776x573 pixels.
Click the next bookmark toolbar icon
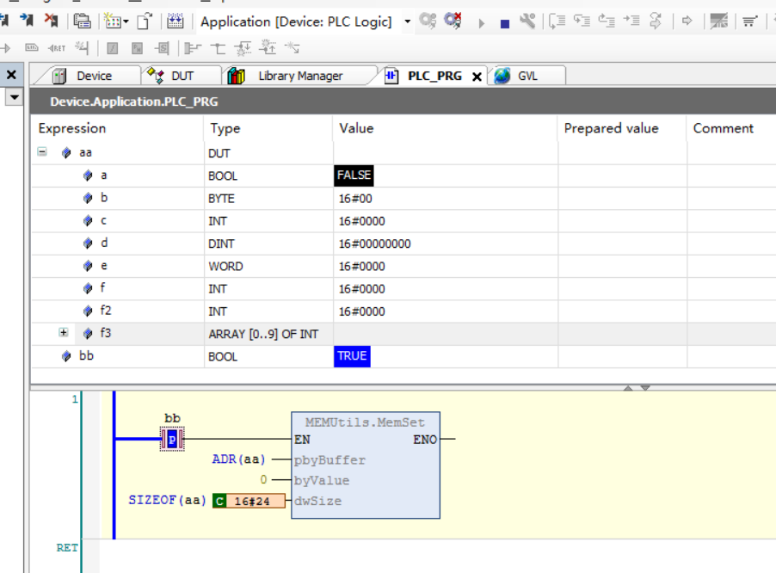pos(27,21)
